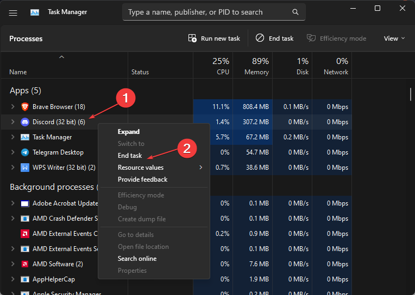Expand the Discord (32 bit) process group

(x=12, y=121)
